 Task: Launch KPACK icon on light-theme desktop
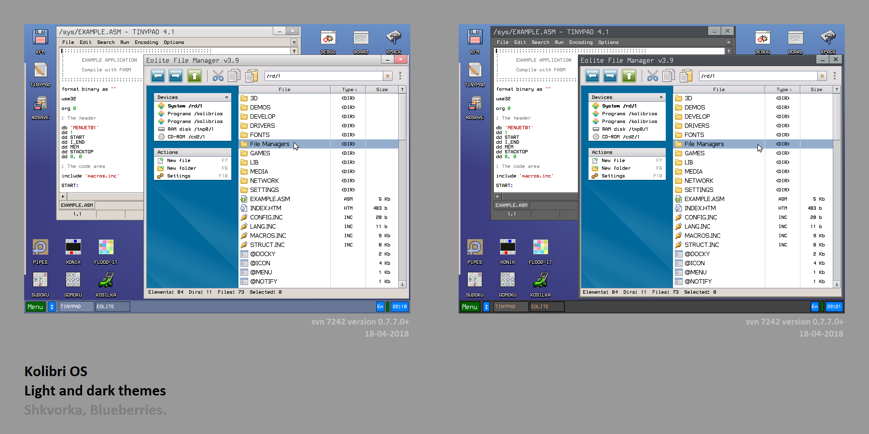(394, 41)
